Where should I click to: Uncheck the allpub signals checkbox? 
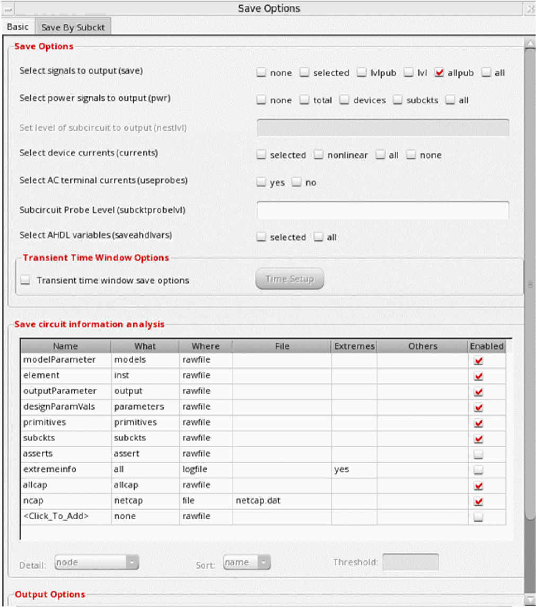[x=439, y=73]
